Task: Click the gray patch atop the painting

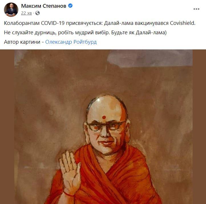Action: click(x=150, y=58)
